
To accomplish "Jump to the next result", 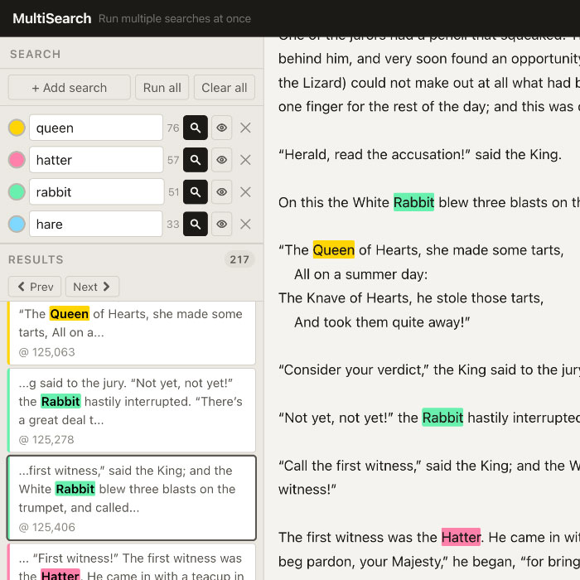I will click(92, 287).
